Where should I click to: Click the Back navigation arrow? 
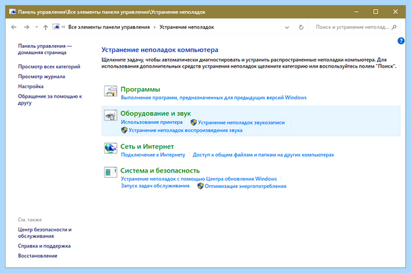pyautogui.click(x=14, y=27)
